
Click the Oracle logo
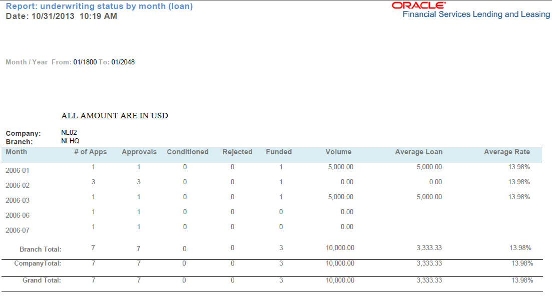(x=418, y=5)
